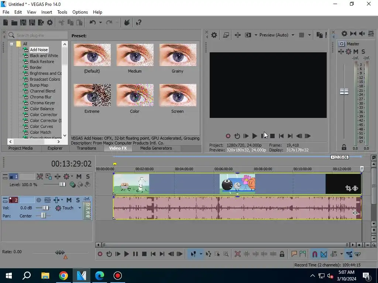The image size is (378, 283).
Task: Open the File menu
Action: pos(6,12)
